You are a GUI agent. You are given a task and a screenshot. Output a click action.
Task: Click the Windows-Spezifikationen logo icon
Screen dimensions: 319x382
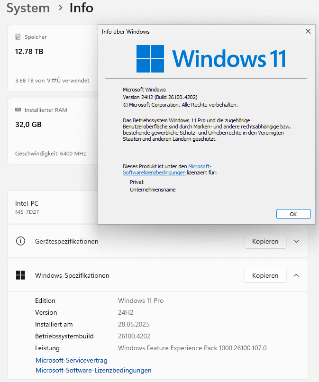[x=20, y=275]
